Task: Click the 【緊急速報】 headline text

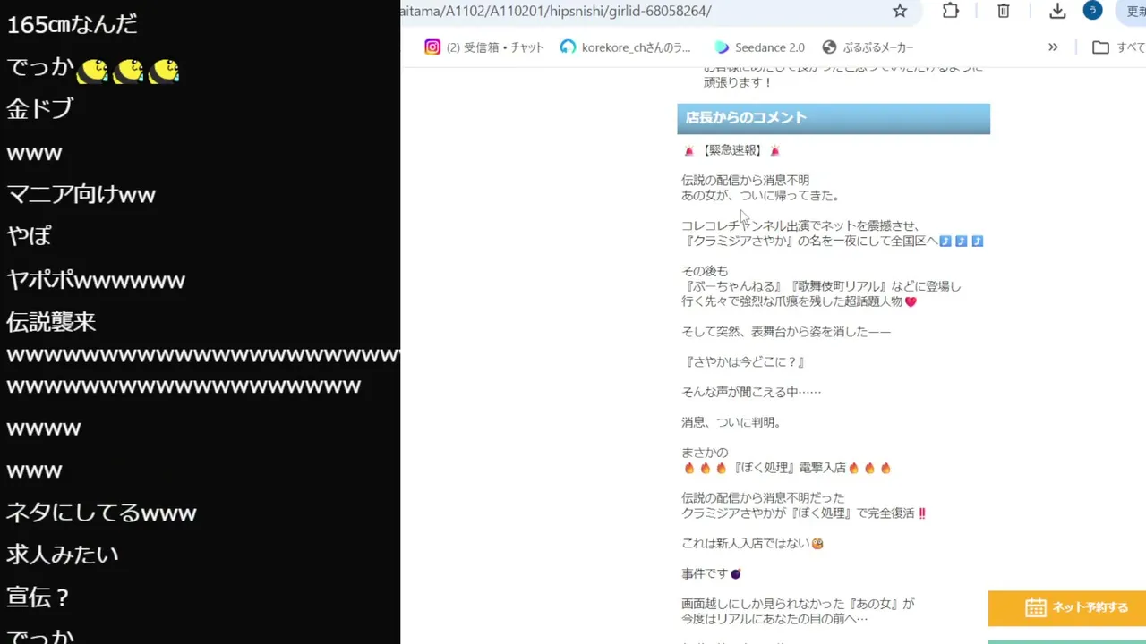Action: pyautogui.click(x=731, y=150)
